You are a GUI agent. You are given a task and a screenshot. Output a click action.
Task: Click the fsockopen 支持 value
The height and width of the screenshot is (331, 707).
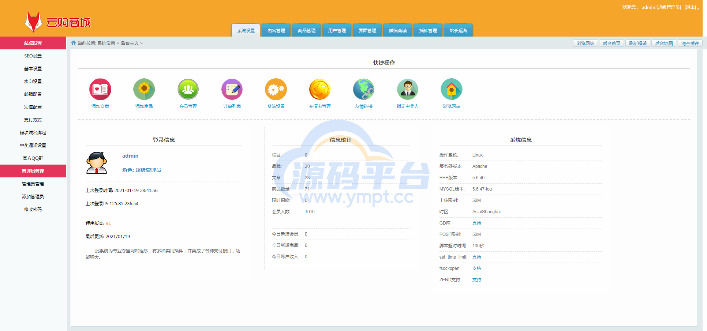pyautogui.click(x=477, y=268)
